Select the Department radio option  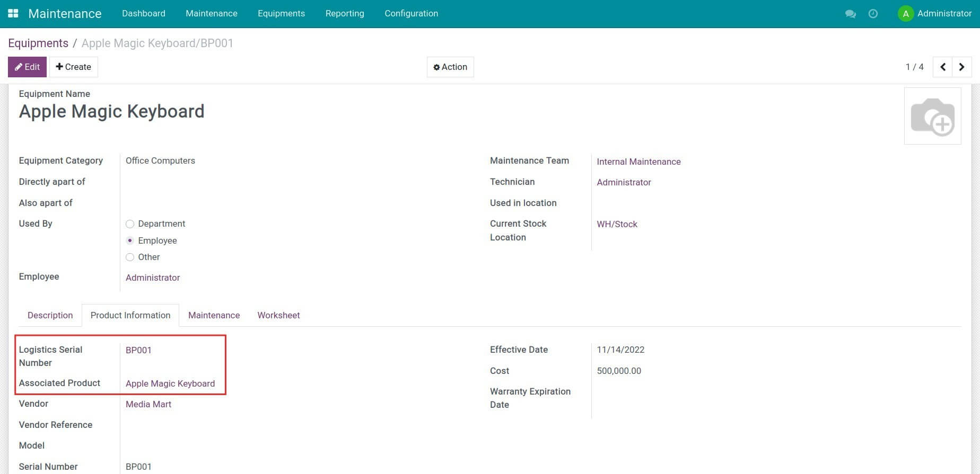click(130, 224)
